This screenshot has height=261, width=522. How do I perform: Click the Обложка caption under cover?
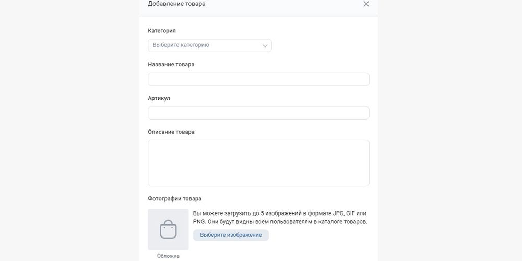point(168,256)
